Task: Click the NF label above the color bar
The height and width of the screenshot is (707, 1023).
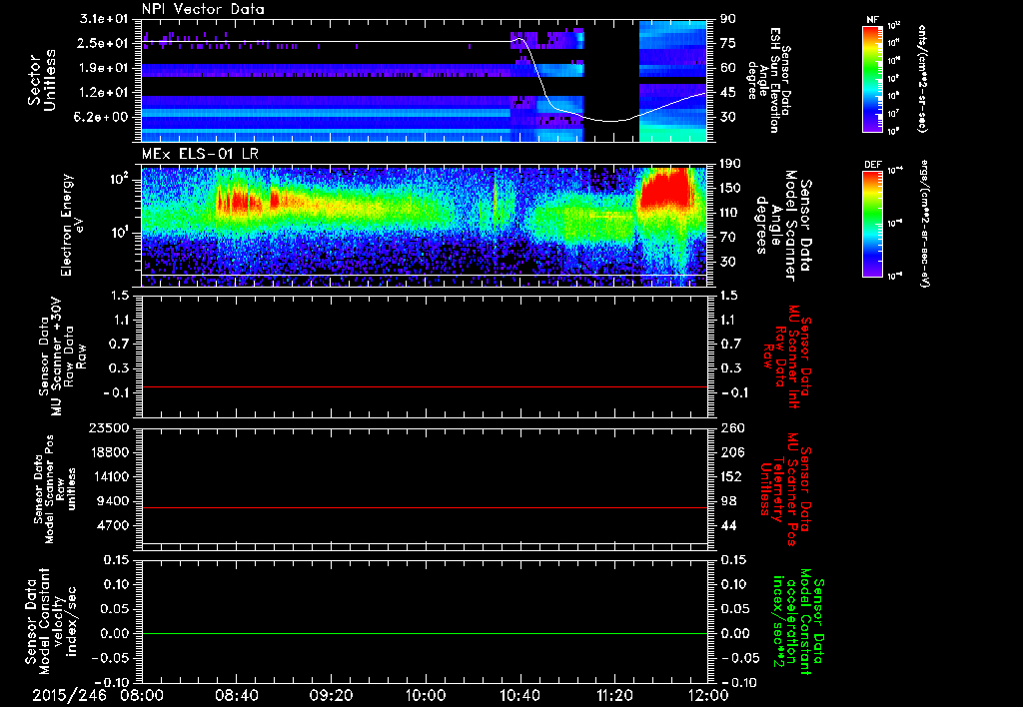Action: pyautogui.click(x=873, y=20)
